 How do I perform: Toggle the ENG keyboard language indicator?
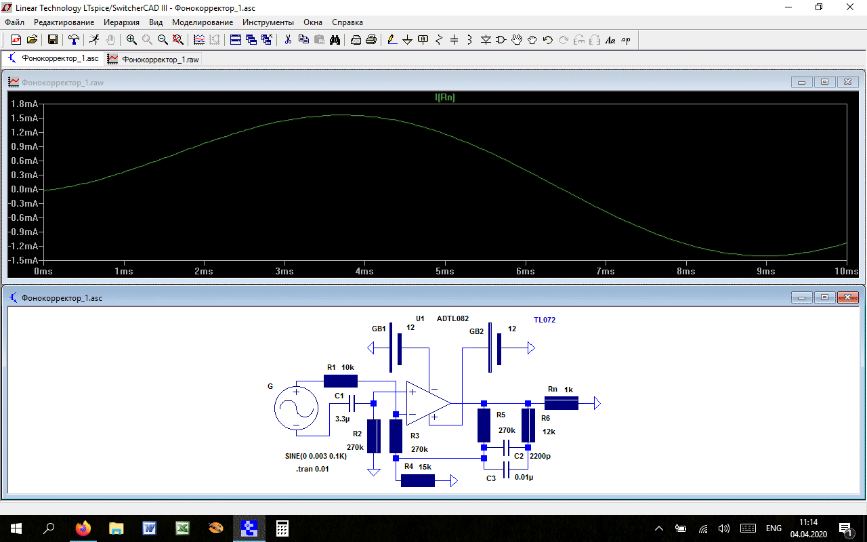[774, 528]
